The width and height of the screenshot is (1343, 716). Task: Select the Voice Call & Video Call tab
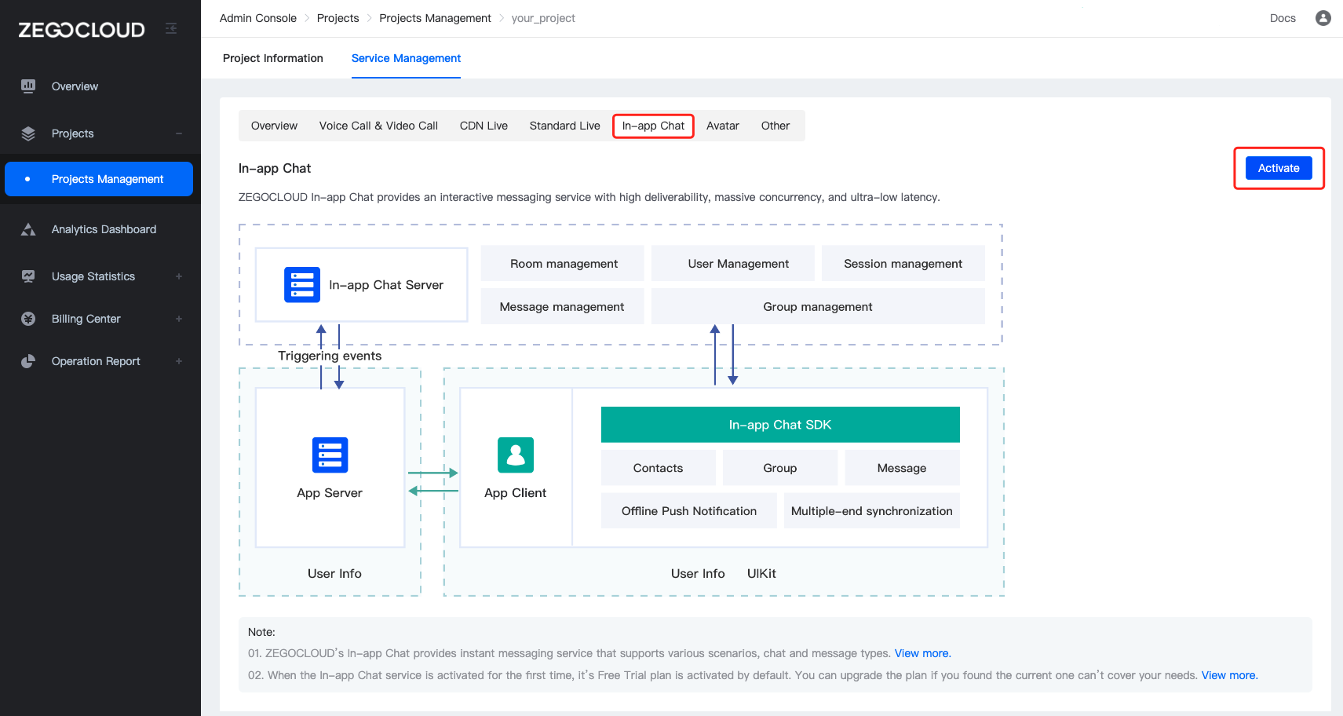[x=378, y=126]
